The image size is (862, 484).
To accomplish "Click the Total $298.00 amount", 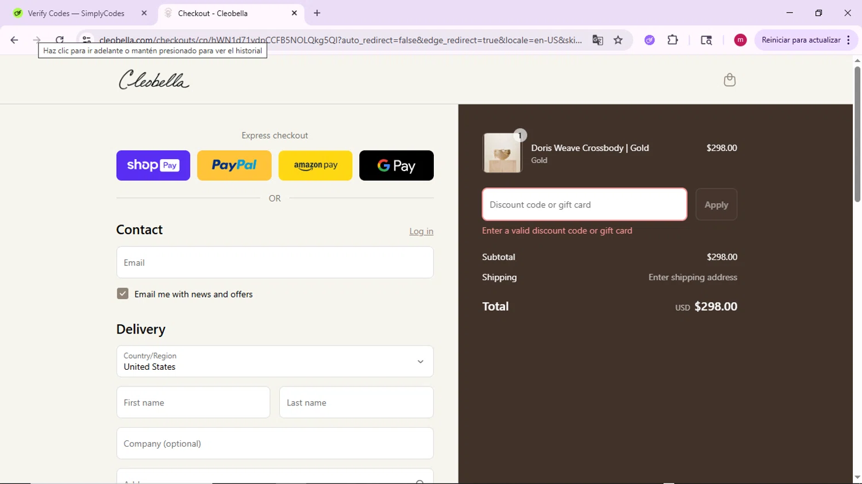I will 715,307.
